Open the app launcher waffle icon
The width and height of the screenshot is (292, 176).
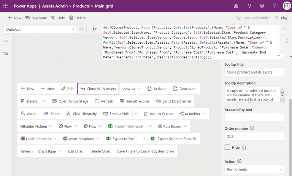[5, 6]
